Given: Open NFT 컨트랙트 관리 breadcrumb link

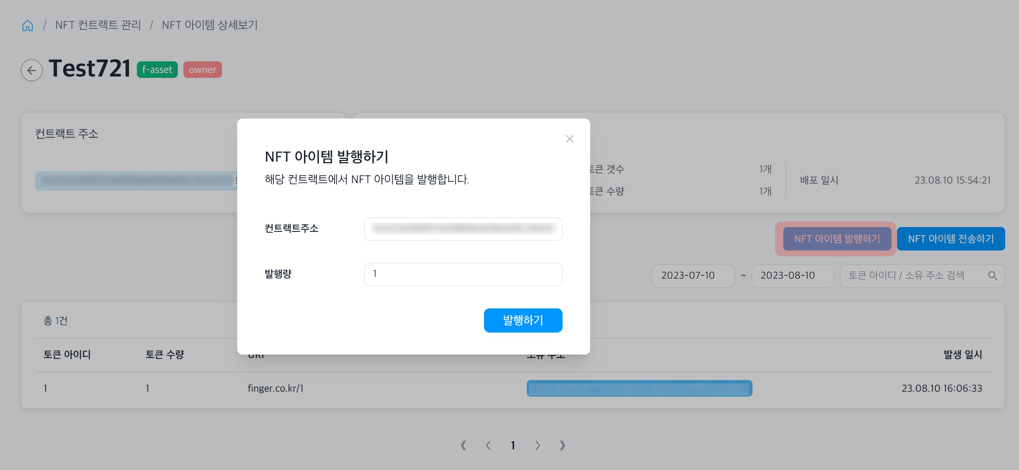Looking at the screenshot, I should pyautogui.click(x=98, y=25).
